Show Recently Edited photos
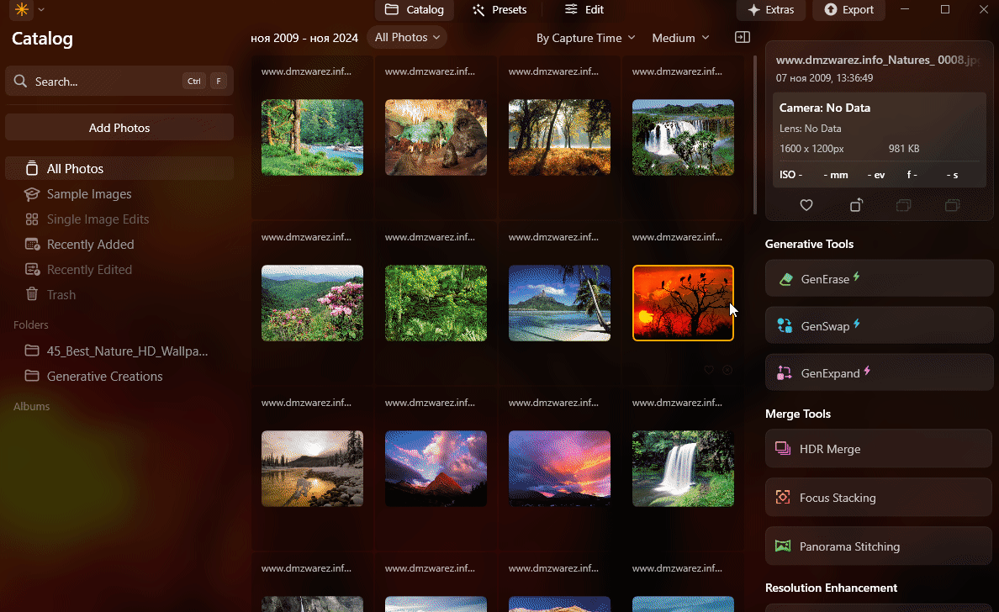Screen dimensions: 999x612 pyautogui.click(x=119, y=269)
